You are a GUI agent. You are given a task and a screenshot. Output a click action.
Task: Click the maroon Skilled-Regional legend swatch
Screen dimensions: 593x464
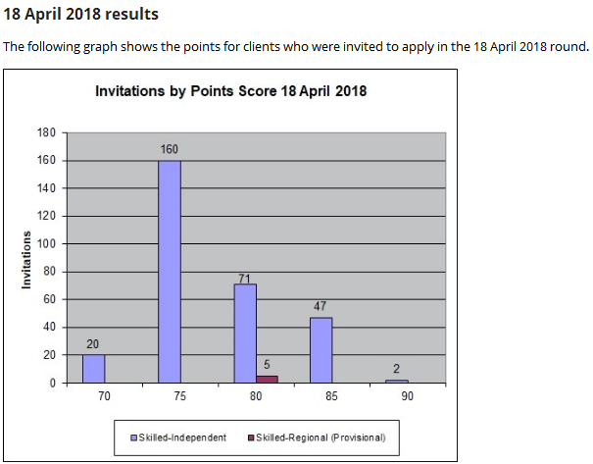252,437
